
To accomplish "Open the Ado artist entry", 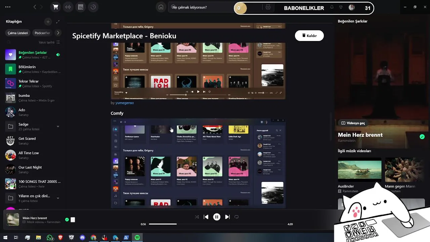I will [x=33, y=112].
